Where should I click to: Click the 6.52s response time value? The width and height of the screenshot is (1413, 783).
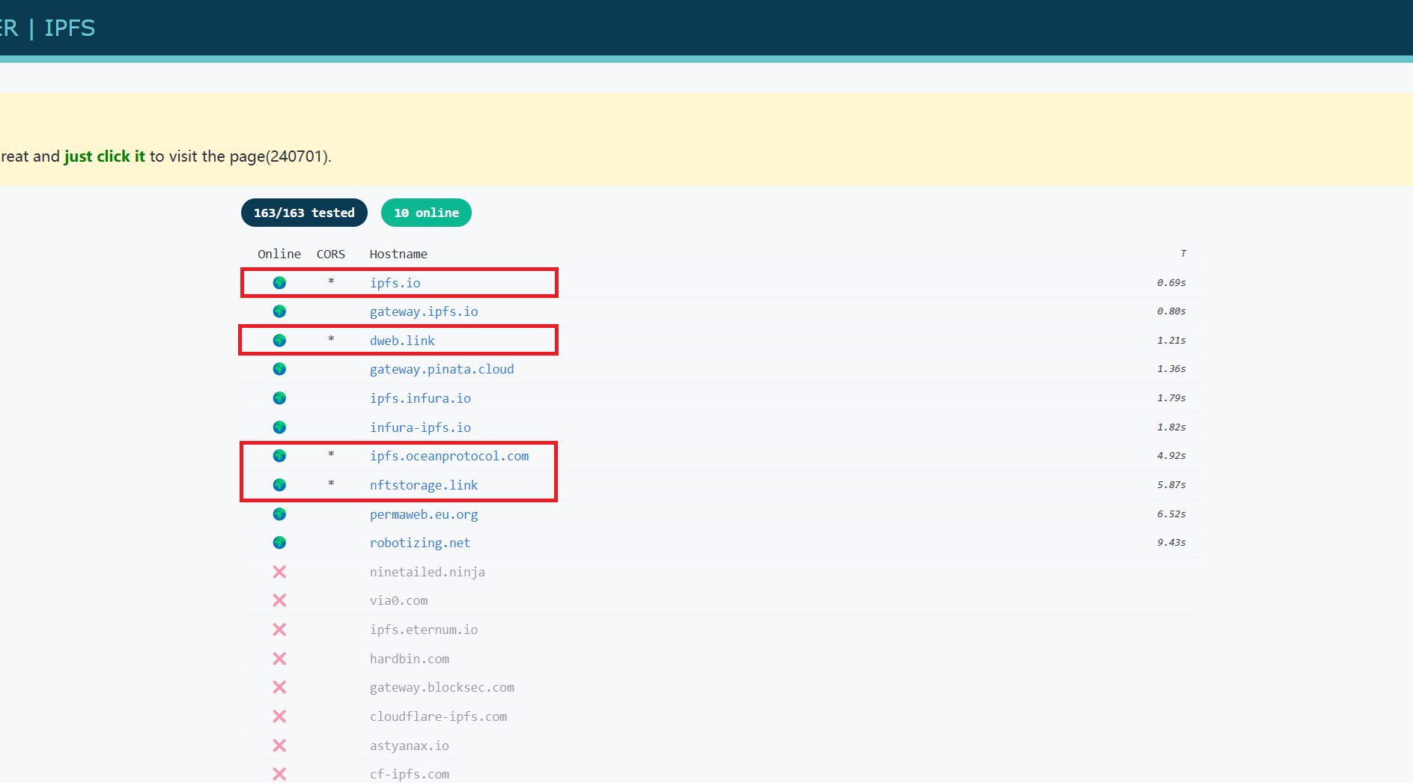(1171, 514)
